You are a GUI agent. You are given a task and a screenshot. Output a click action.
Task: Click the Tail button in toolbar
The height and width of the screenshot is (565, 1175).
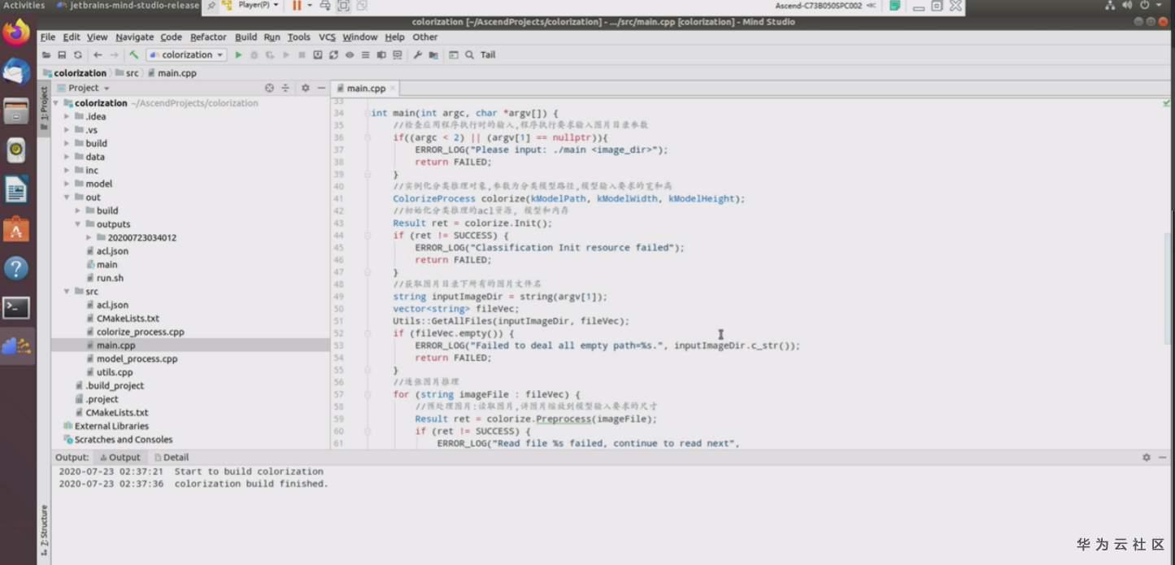pos(488,55)
